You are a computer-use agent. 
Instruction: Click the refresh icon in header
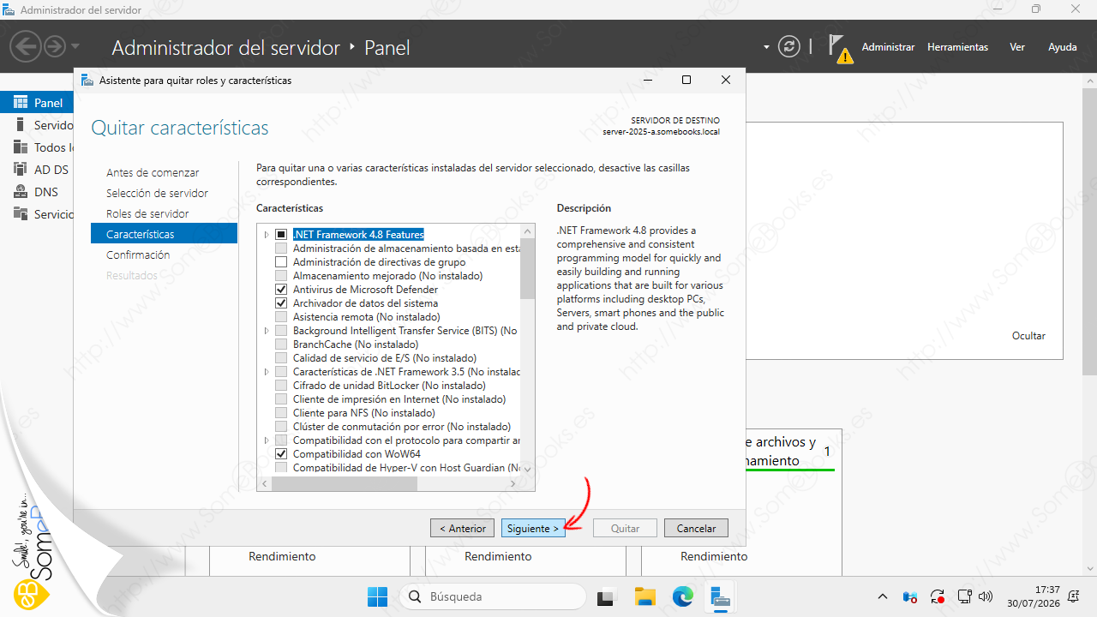tap(788, 47)
